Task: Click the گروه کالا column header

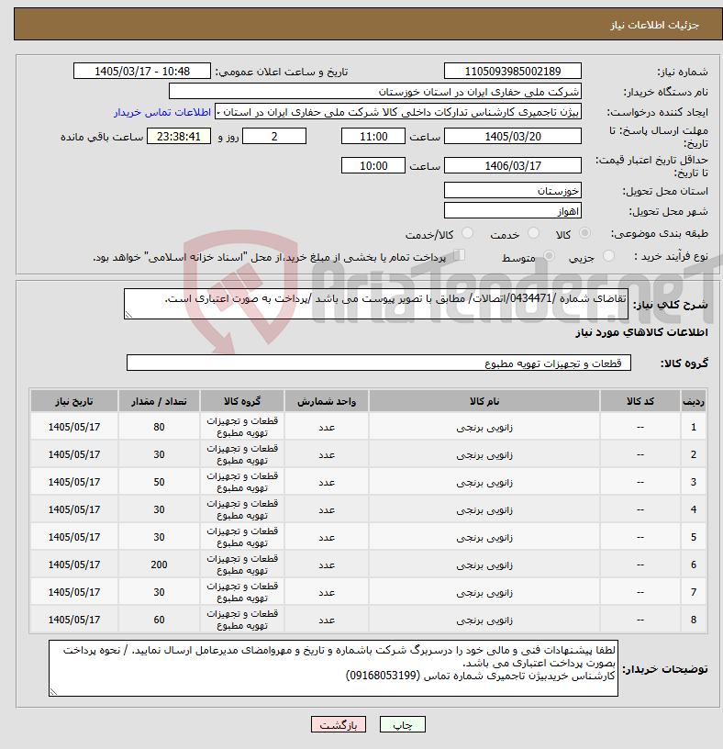Action: pos(242,401)
